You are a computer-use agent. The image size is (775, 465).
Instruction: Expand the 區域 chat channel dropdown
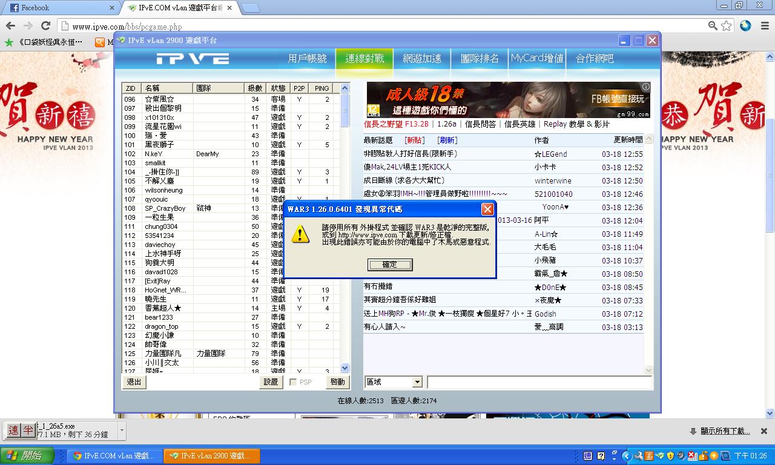(417, 382)
